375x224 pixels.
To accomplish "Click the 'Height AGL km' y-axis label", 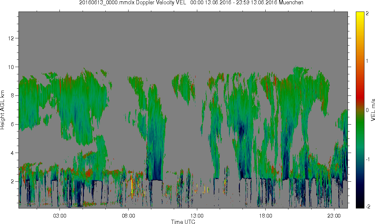I will tap(2, 110).
